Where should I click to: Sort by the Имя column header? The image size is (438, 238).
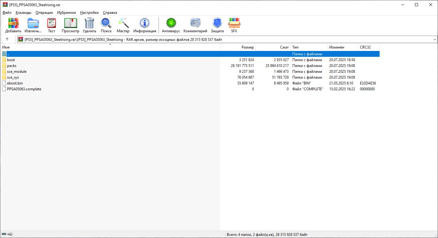coord(110,47)
